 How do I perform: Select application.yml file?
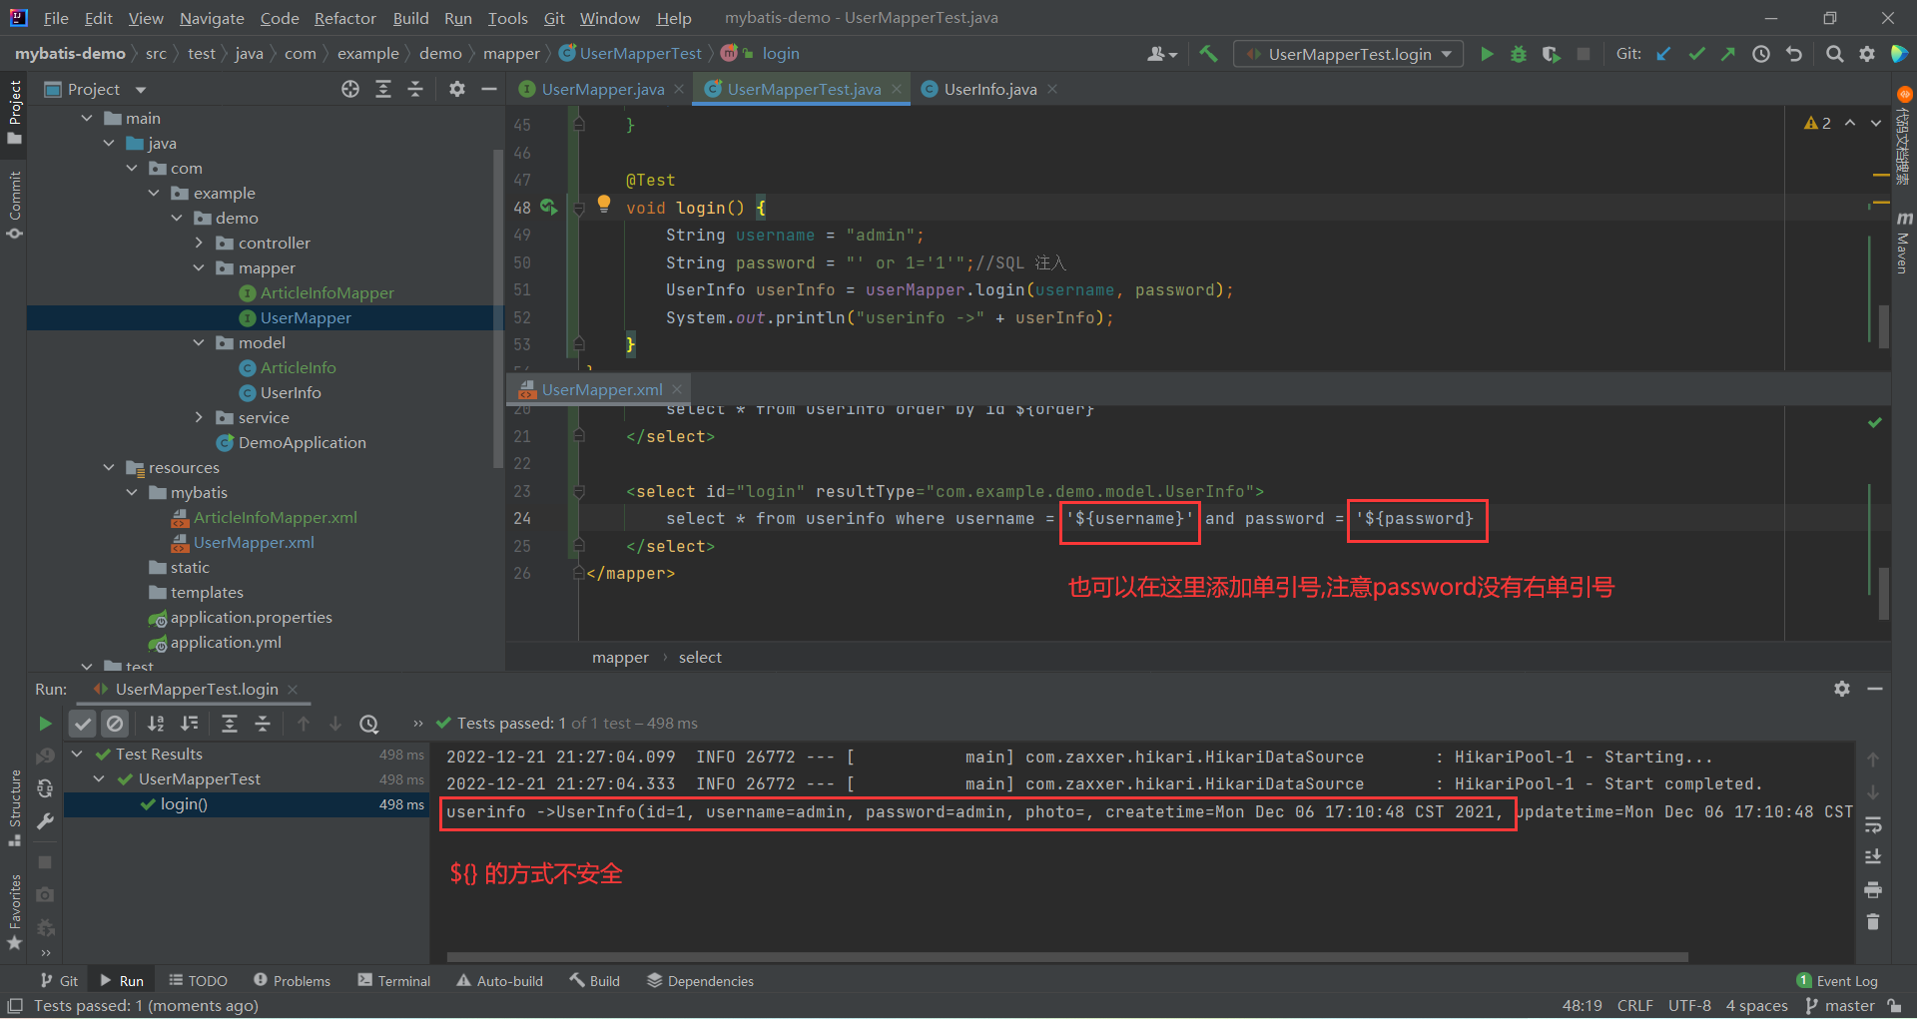pyautogui.click(x=226, y=643)
